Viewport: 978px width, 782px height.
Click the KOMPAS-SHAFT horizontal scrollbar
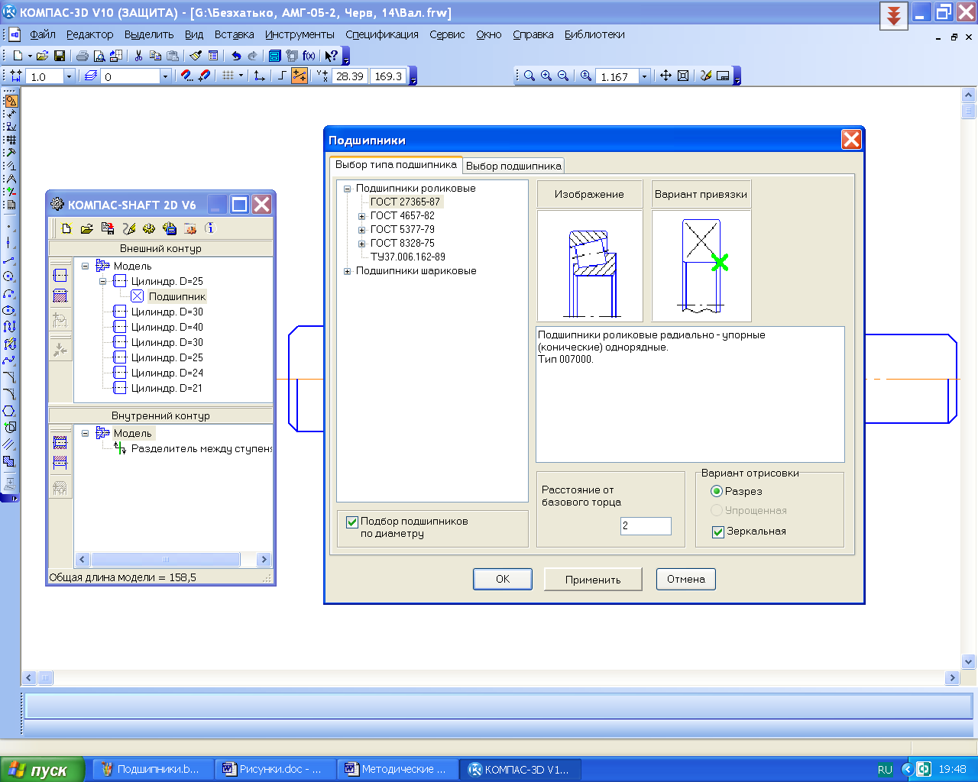(166, 559)
